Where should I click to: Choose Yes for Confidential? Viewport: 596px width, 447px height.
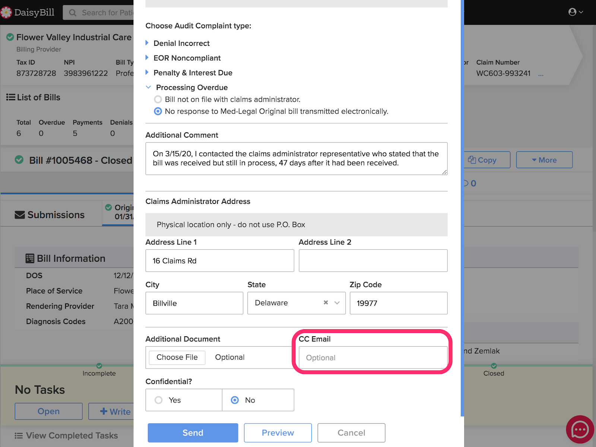(159, 400)
